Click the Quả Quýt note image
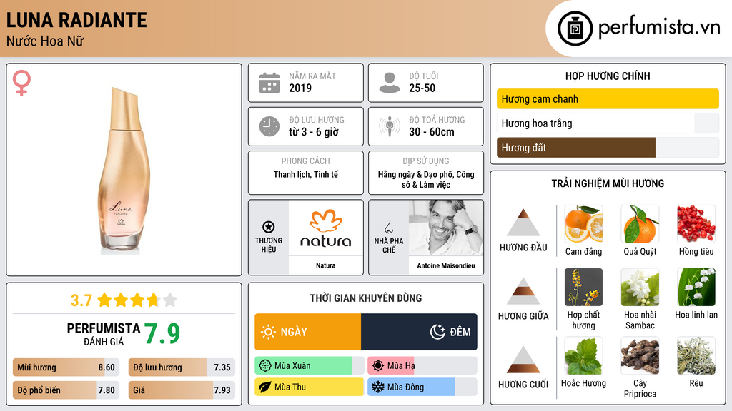 [x=640, y=224]
